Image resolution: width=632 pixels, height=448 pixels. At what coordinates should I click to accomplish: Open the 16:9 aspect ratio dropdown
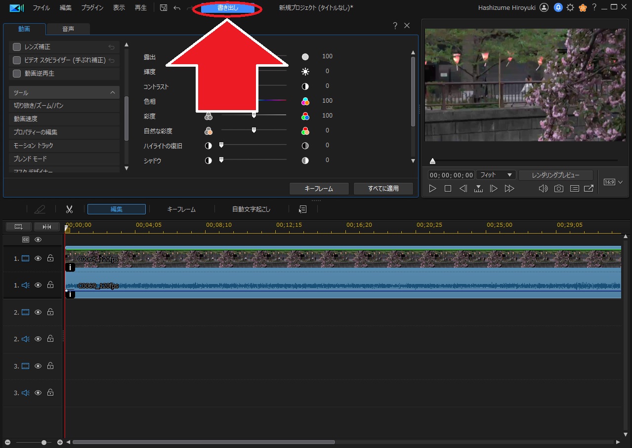pos(613,182)
